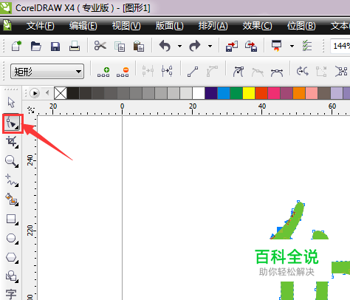350x300 pixels.
Task: Pick the blue color swatch
Action: tap(224, 93)
